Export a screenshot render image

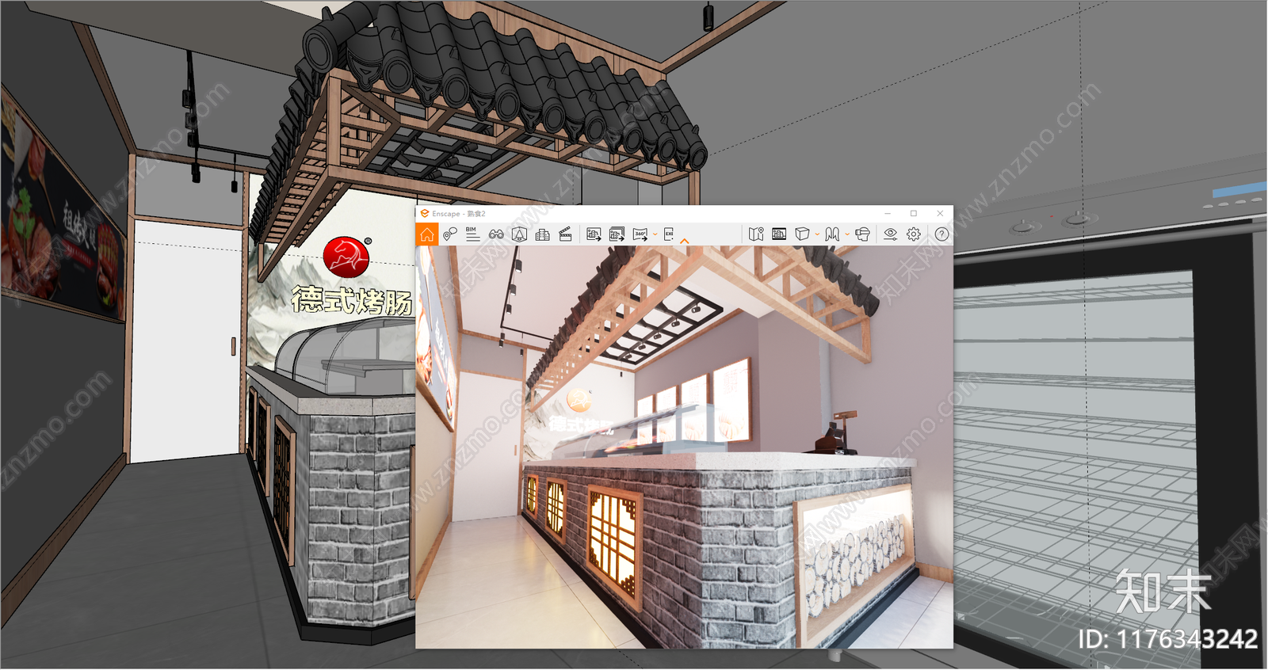click(594, 234)
